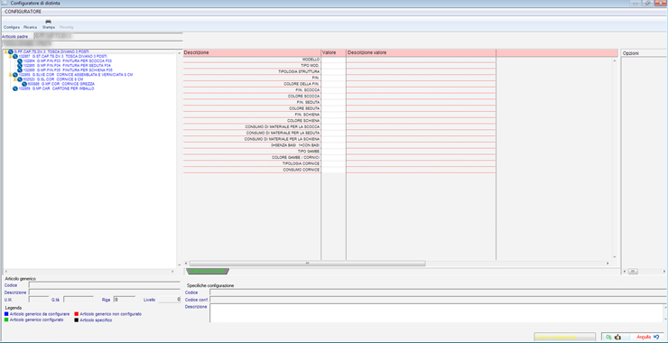Select the CARTONE PER IMBALLO item icon
Viewport: 668px width, 343px height.
coord(15,89)
